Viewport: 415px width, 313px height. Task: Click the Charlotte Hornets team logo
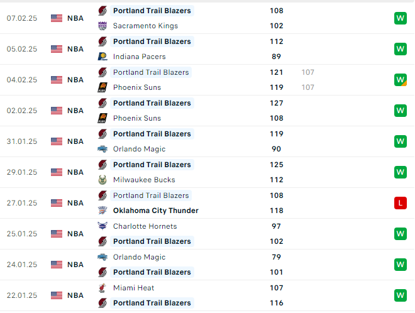[x=102, y=226]
